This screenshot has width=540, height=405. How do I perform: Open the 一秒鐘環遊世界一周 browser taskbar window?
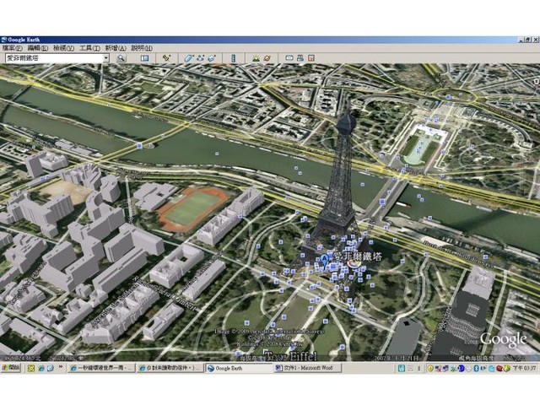101,368
